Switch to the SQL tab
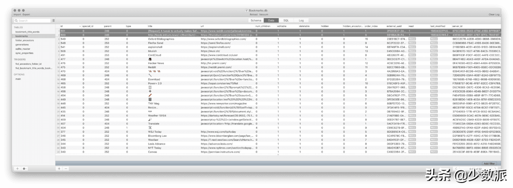The image size is (513, 188). tap(286, 20)
